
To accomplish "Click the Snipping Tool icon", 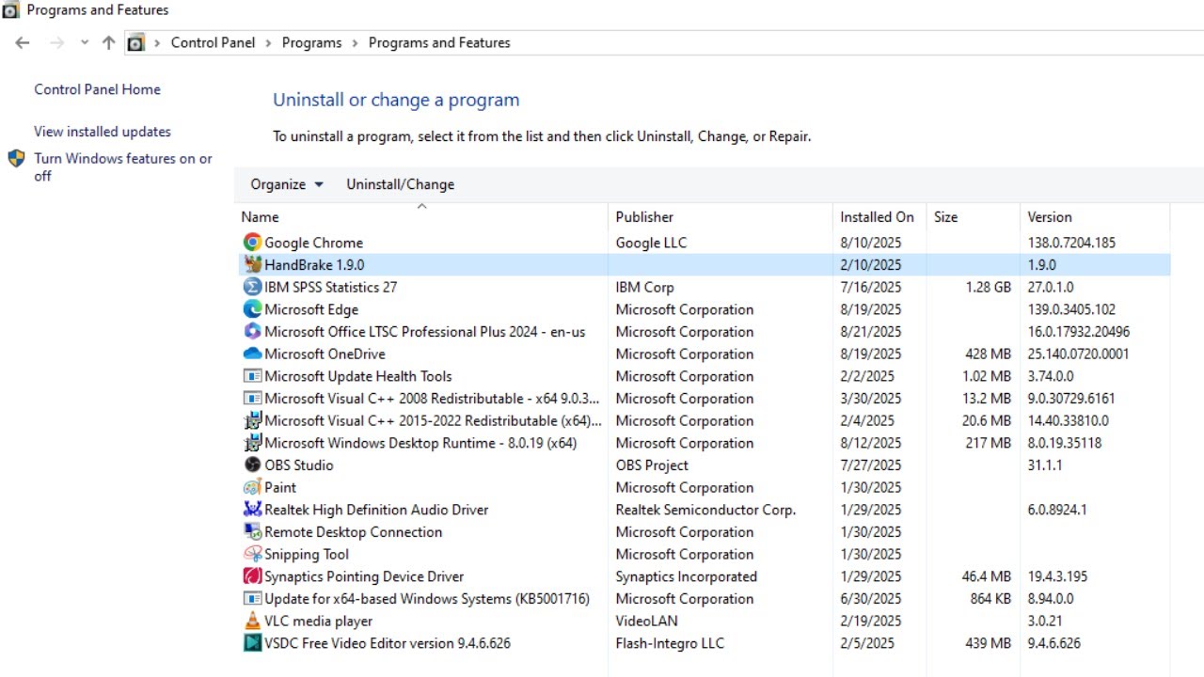I will click(252, 555).
